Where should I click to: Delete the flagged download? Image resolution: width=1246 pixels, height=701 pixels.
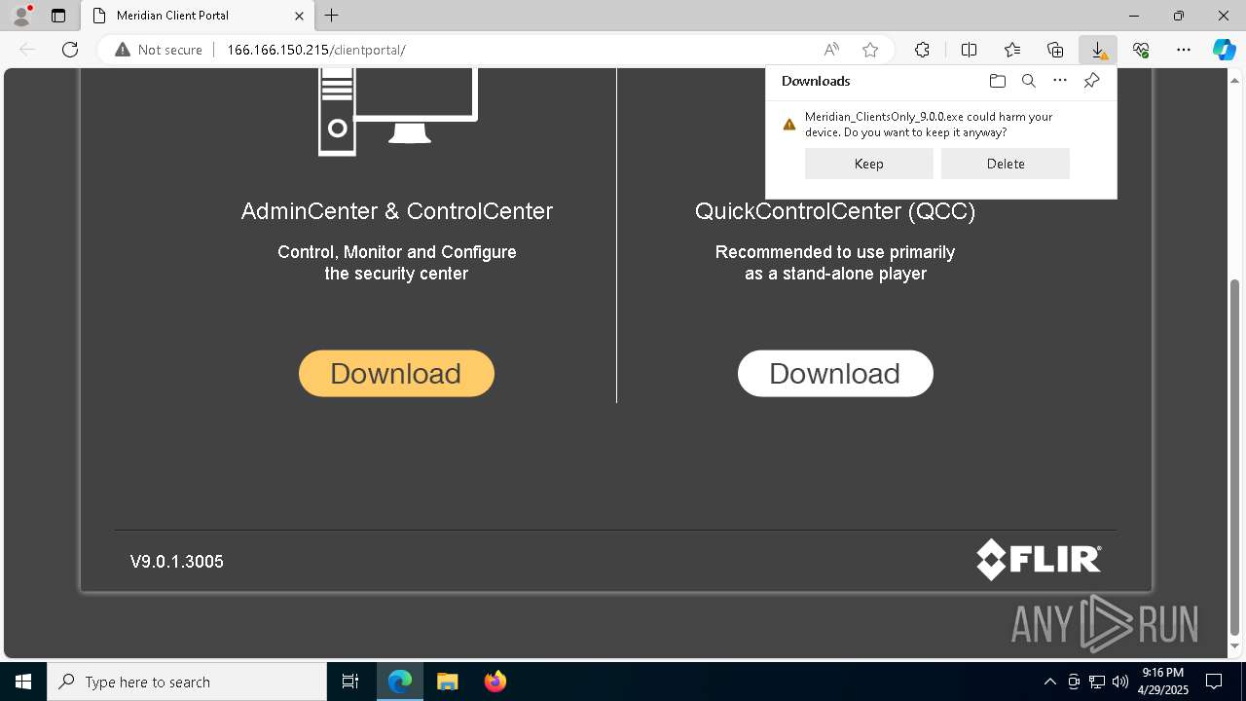[x=1005, y=164]
